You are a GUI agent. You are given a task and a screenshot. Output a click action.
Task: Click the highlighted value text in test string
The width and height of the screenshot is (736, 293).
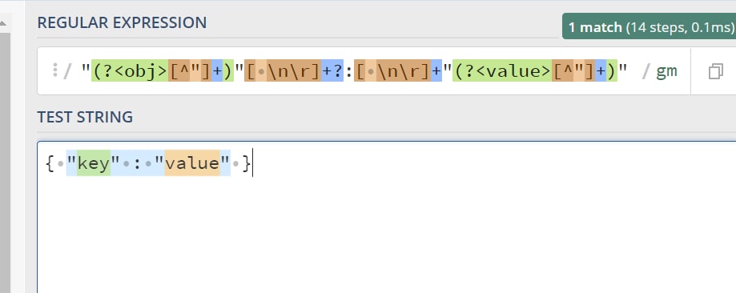(x=192, y=163)
